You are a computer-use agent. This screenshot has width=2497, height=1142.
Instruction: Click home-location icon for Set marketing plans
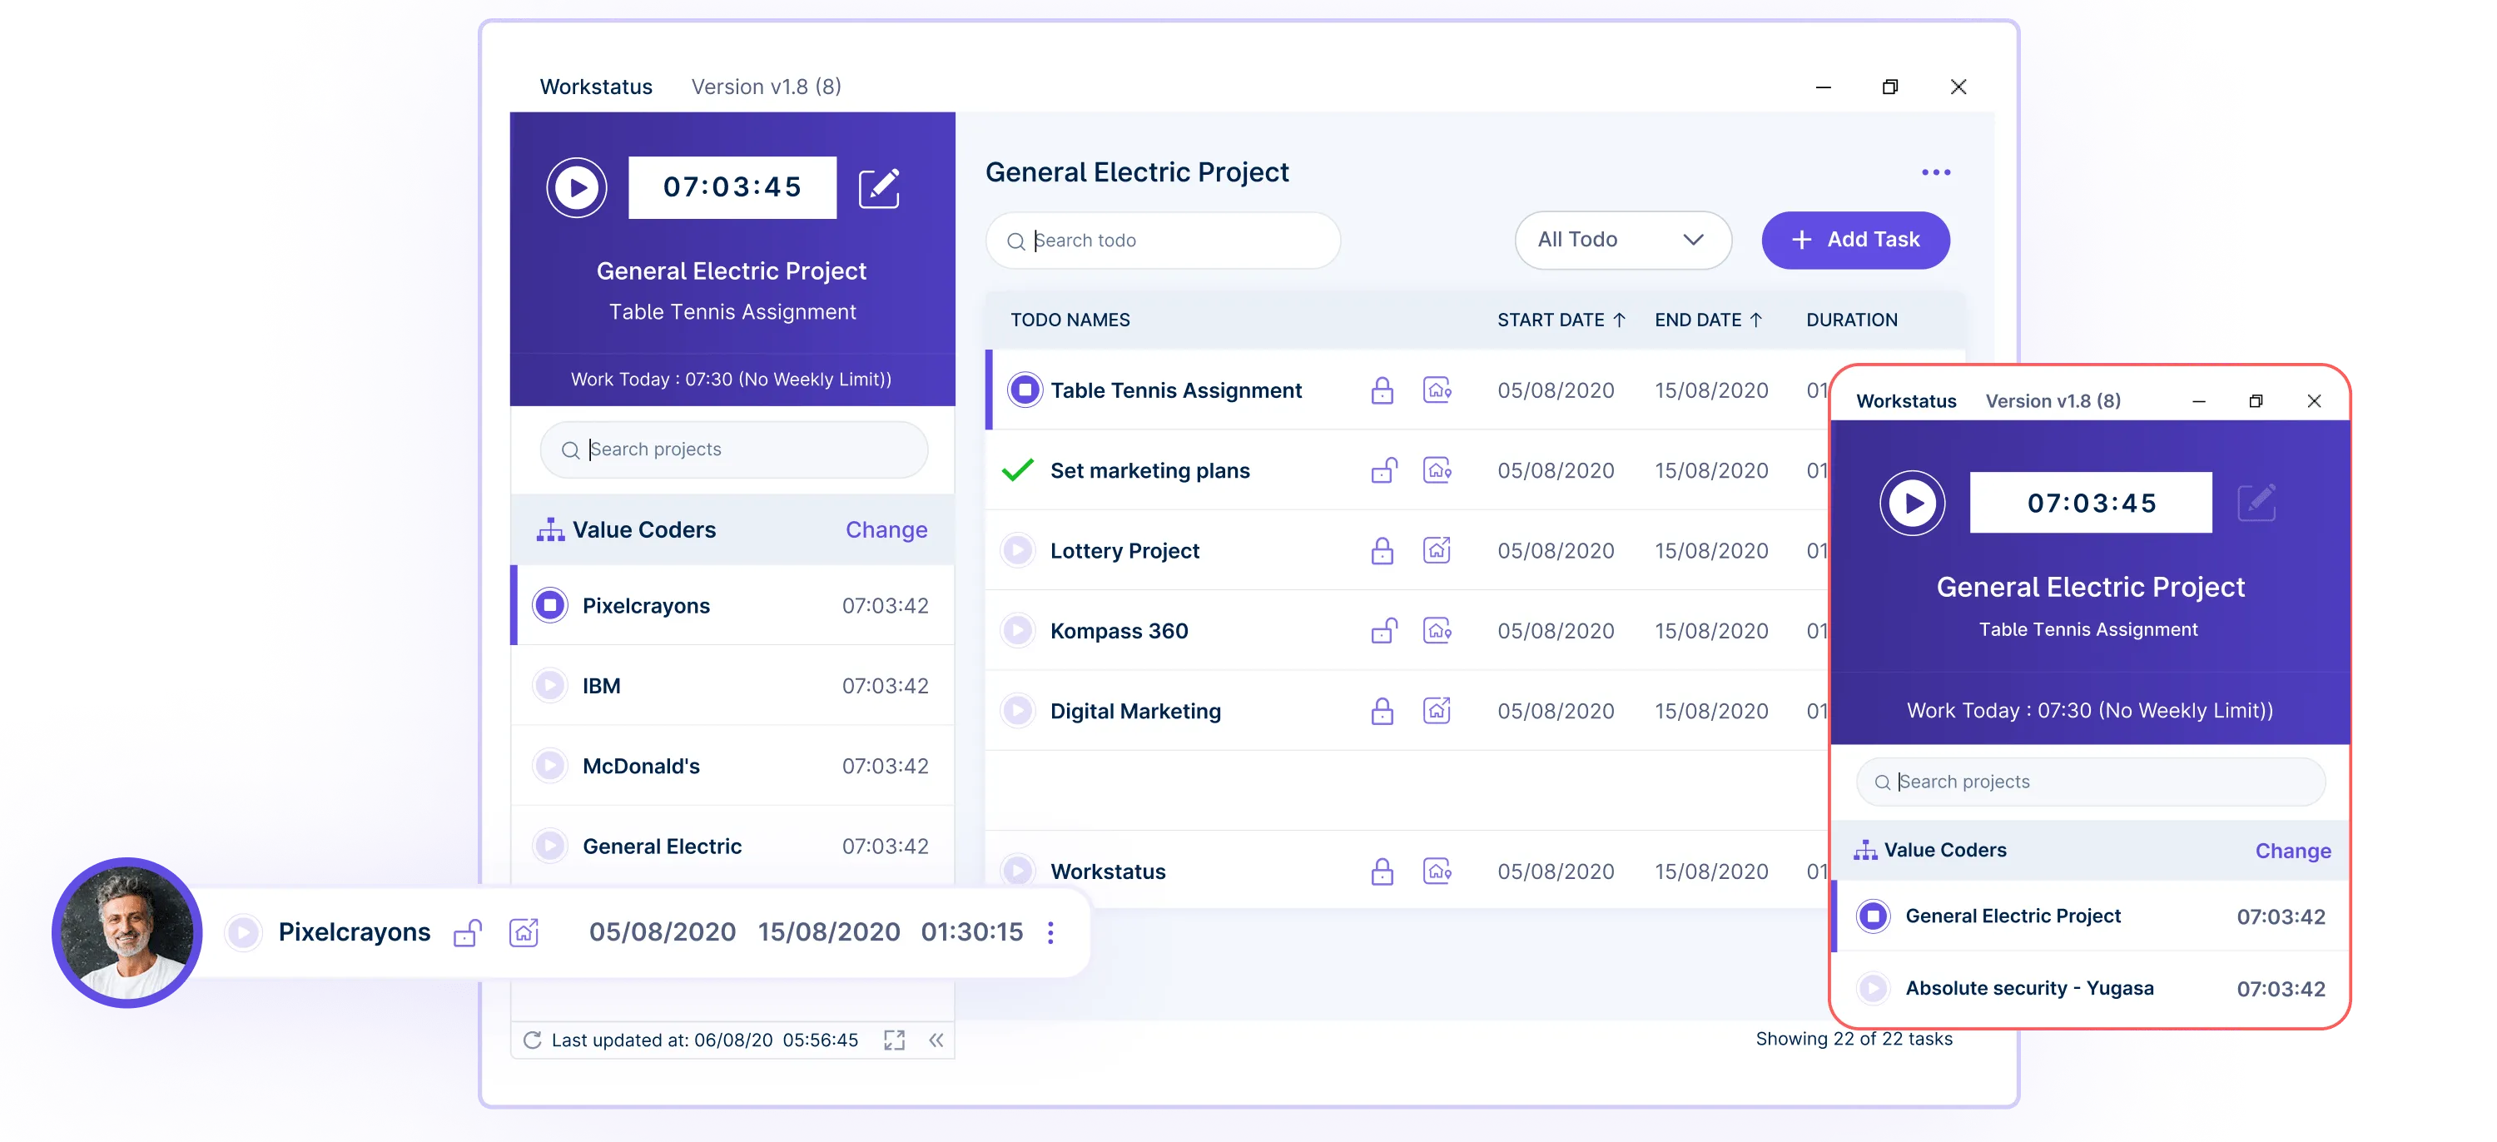[1437, 470]
